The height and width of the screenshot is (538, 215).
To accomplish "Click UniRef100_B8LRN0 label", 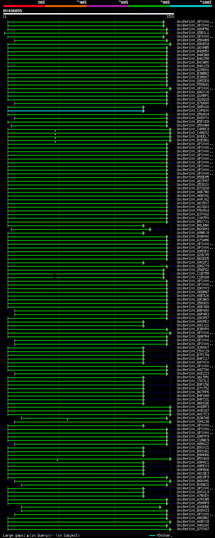I will click(193, 226).
